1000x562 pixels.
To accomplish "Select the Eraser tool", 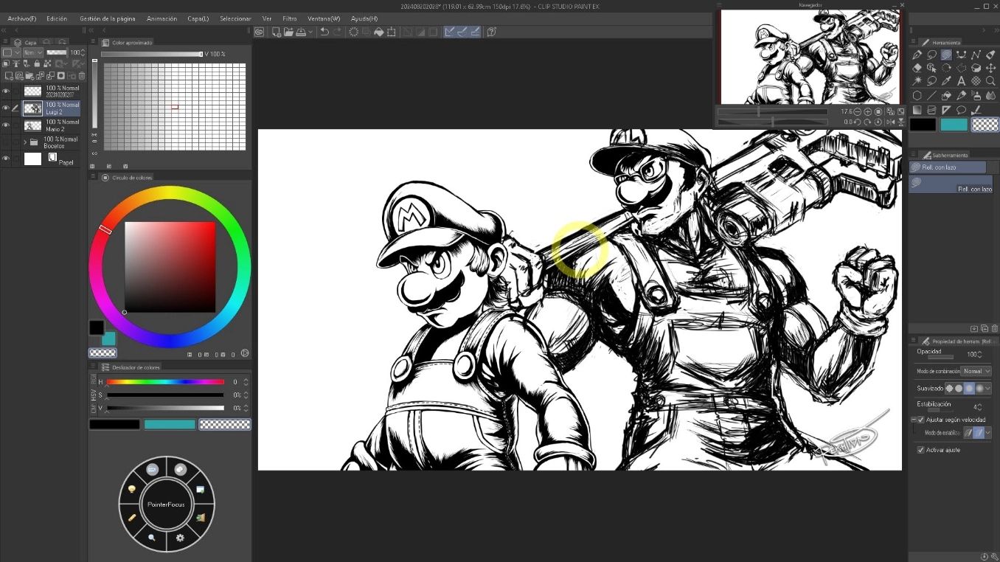I will [x=917, y=68].
